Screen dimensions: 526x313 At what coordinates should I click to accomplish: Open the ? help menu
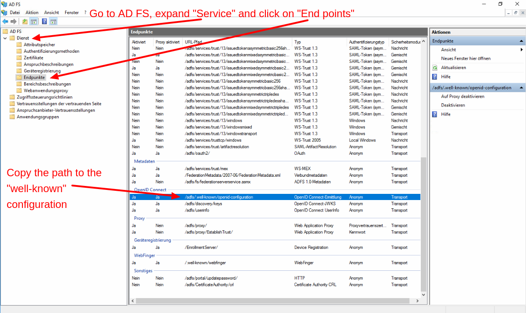(x=85, y=12)
